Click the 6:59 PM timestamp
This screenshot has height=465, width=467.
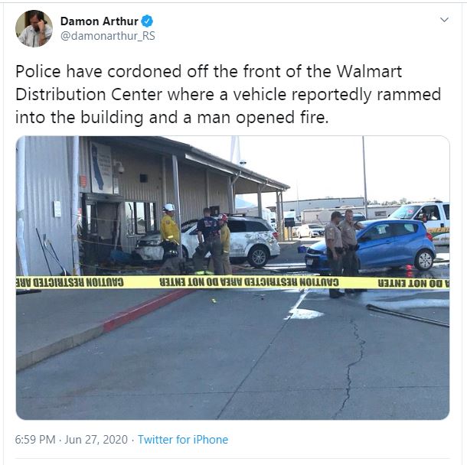(35, 440)
